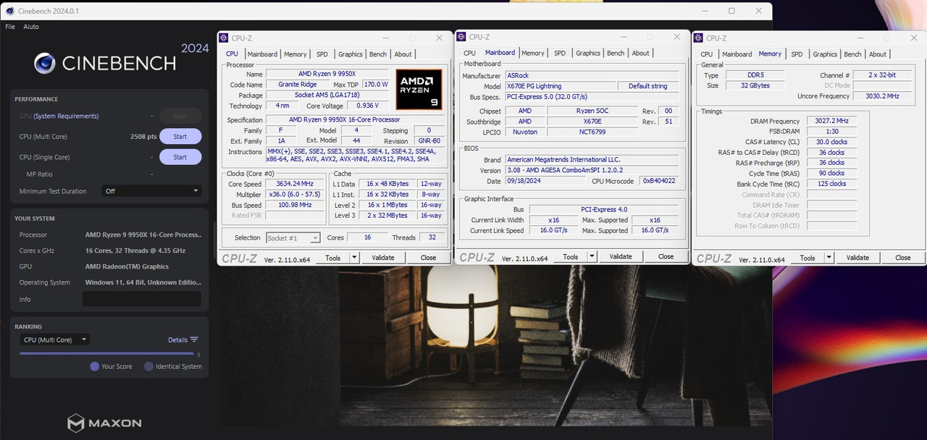Switch to About tab in the CPU window
Image resolution: width=927 pixels, height=440 pixels.
point(403,54)
